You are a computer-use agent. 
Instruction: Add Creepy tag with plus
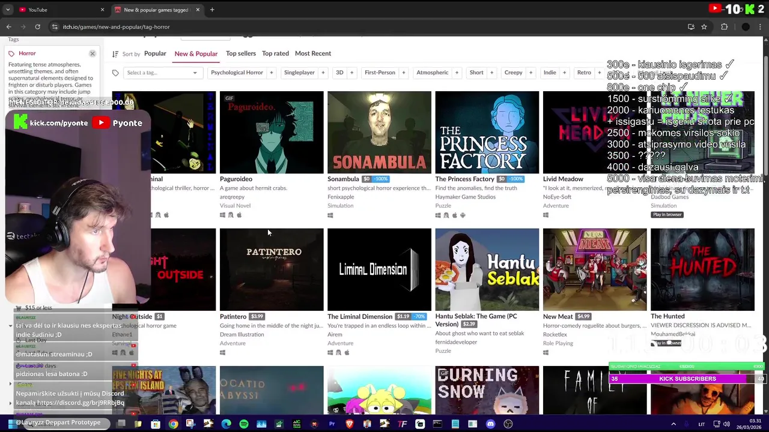click(531, 73)
